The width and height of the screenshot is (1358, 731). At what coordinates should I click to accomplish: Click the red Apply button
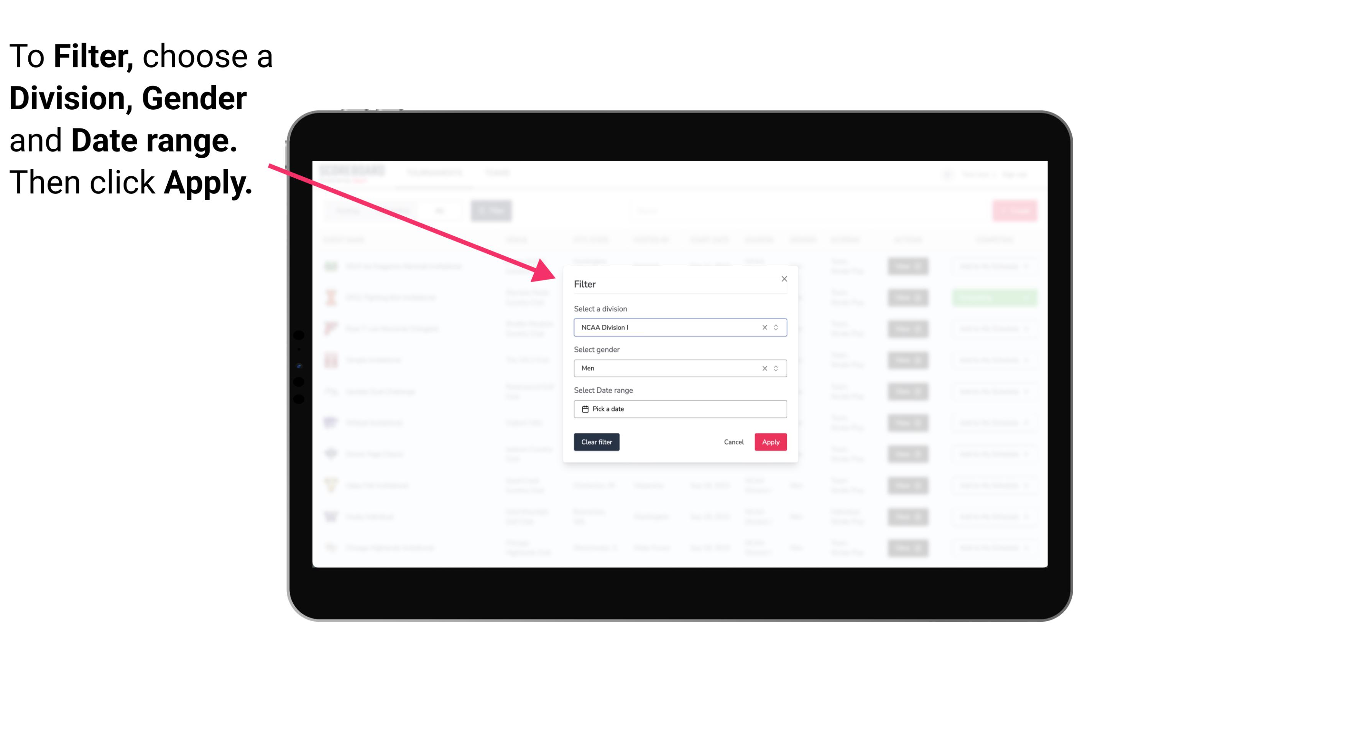pyautogui.click(x=770, y=442)
